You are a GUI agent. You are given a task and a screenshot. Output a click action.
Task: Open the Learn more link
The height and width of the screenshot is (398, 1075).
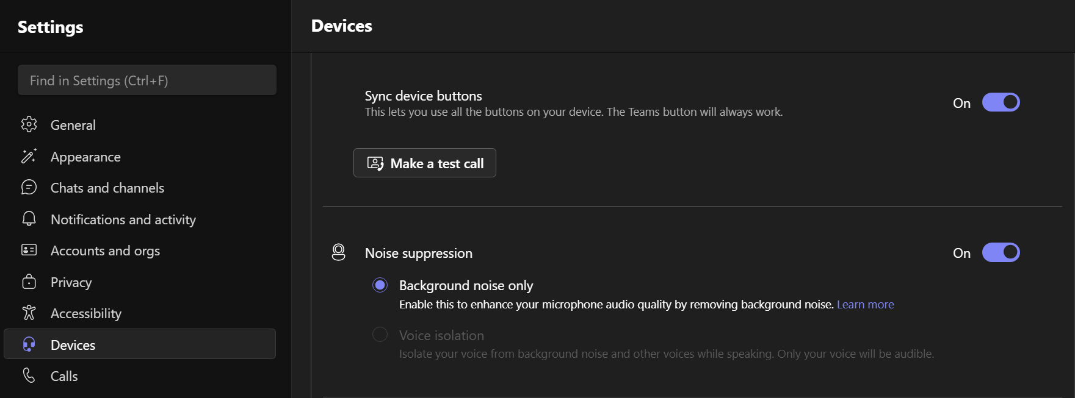(x=865, y=304)
